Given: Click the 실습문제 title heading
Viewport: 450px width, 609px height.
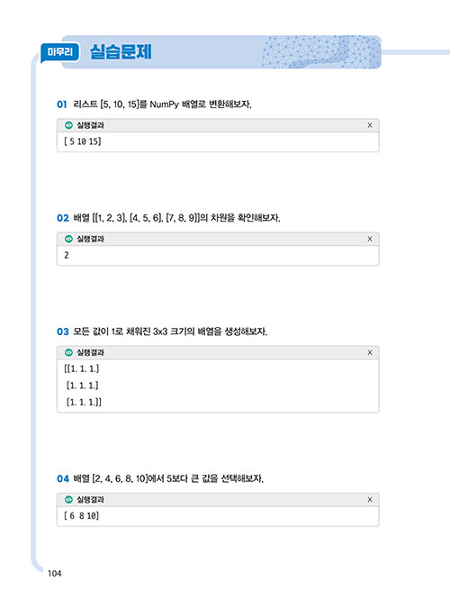Looking at the screenshot, I should [x=121, y=52].
